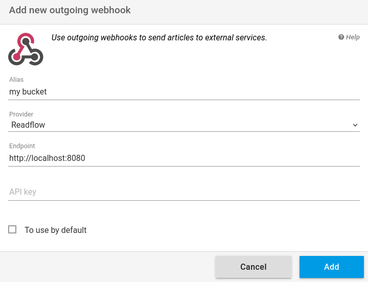The height and width of the screenshot is (282, 368).
Task: Open the Provider dropdown showing Readflow
Action: [x=184, y=125]
